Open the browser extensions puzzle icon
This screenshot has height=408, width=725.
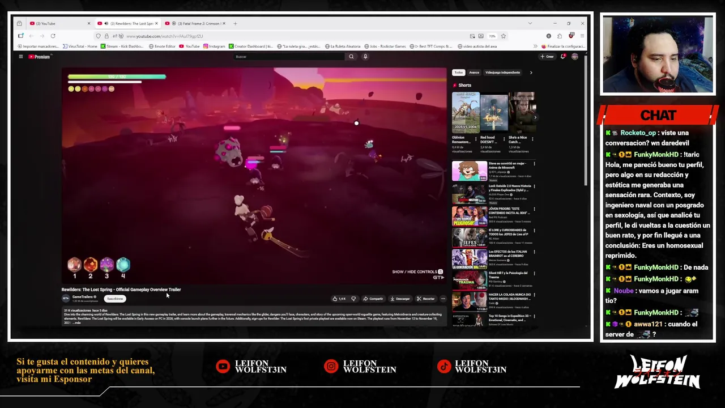coord(560,36)
